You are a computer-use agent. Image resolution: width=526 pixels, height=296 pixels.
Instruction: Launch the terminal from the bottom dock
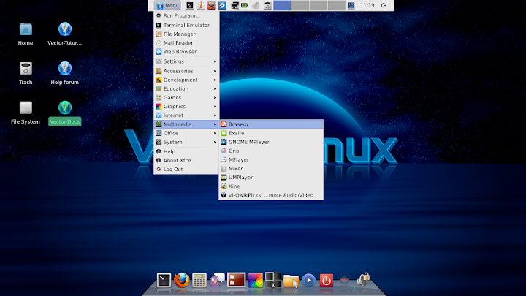click(x=164, y=280)
